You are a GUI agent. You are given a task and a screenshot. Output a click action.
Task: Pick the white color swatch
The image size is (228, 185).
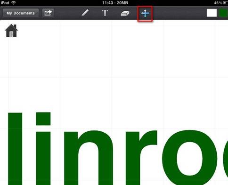coord(212,13)
